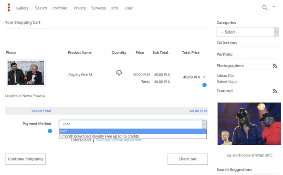
Task: Choose 1 month download Royalty Free option
Action: (x=133, y=136)
